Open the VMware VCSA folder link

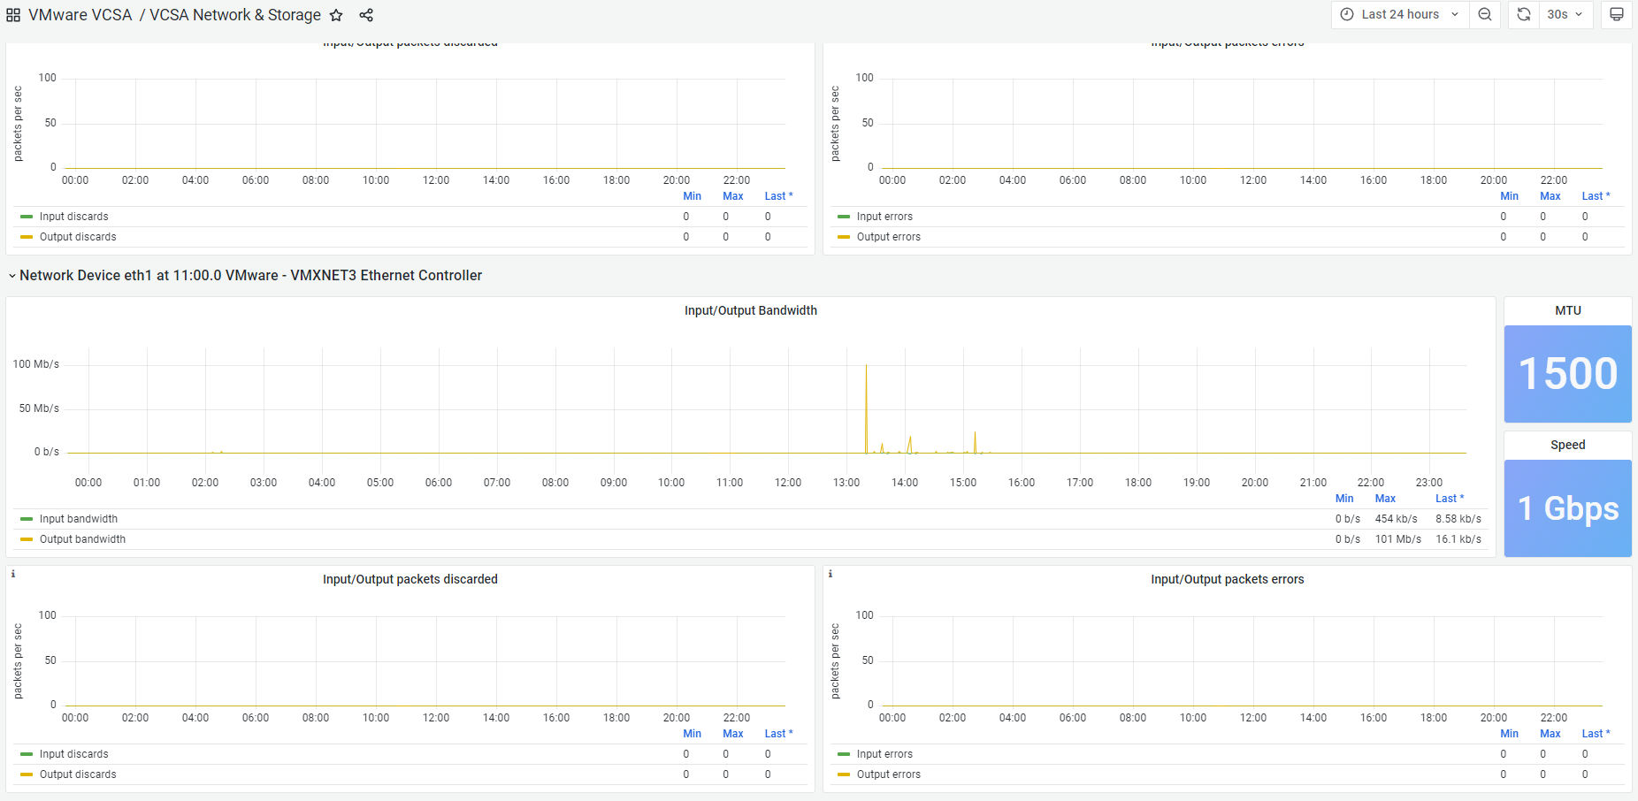80,15
